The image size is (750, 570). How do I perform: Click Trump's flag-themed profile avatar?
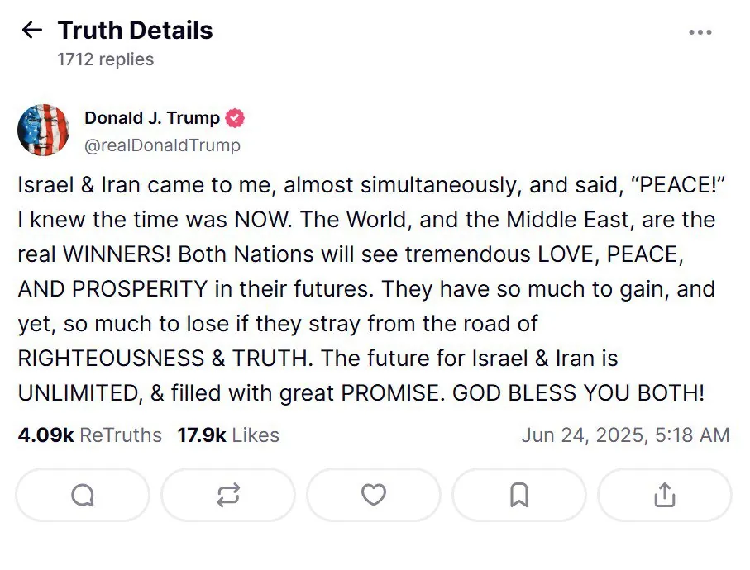(x=44, y=130)
